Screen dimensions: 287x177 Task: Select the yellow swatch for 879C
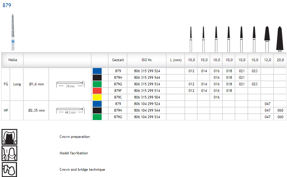click(x=97, y=97)
